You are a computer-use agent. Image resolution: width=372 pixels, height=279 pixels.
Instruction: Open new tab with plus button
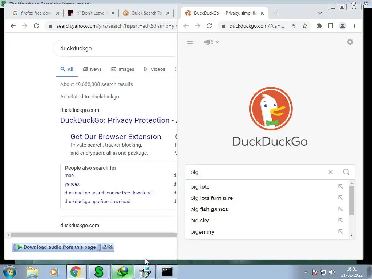(276, 13)
